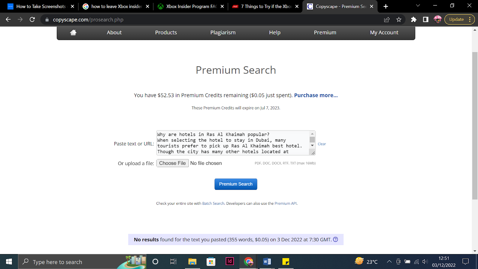Open Microsoft Word from taskbar
The image size is (478, 269).
point(267,262)
